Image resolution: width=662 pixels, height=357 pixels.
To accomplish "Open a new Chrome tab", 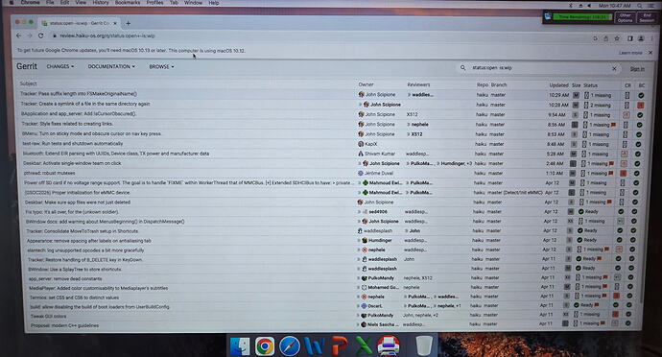I will point(128,23).
